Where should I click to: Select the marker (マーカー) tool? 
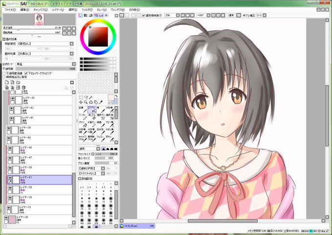tap(83, 117)
